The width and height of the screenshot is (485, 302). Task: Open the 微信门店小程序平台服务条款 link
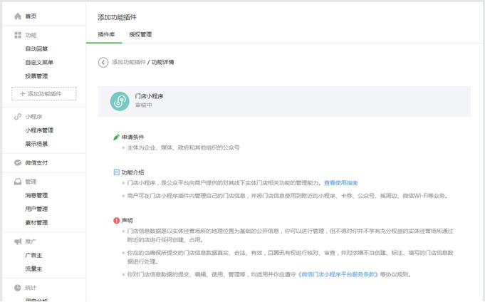point(338,274)
